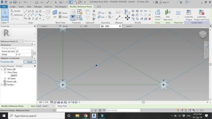Click the Offset value field

24,55
